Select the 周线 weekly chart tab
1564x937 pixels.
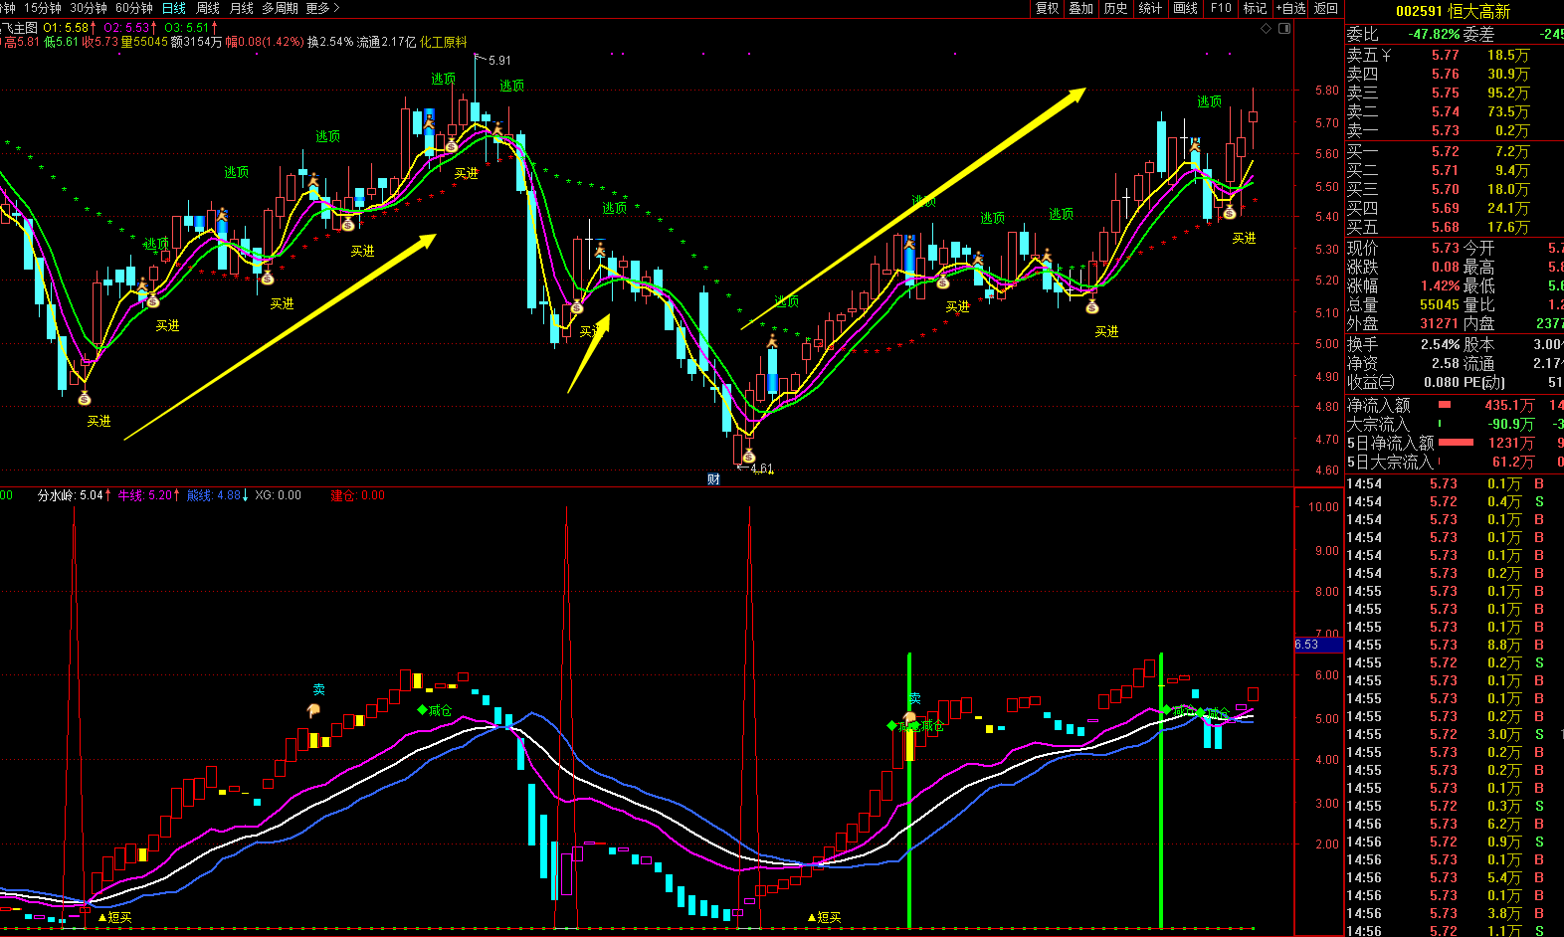208,8
